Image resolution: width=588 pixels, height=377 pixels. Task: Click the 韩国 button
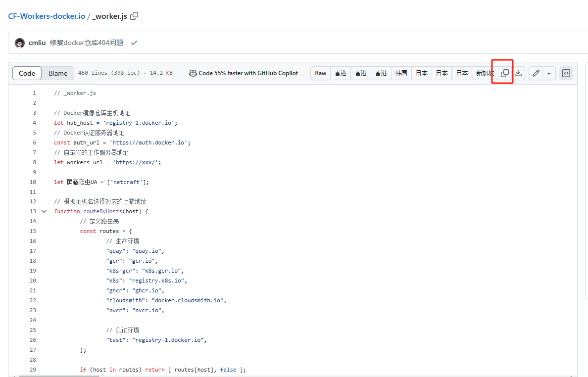[401, 73]
